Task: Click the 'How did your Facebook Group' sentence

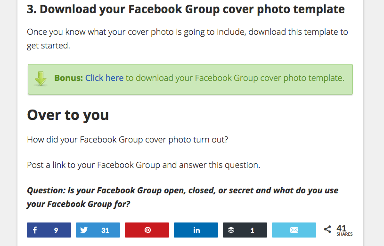Action: tap(127, 140)
